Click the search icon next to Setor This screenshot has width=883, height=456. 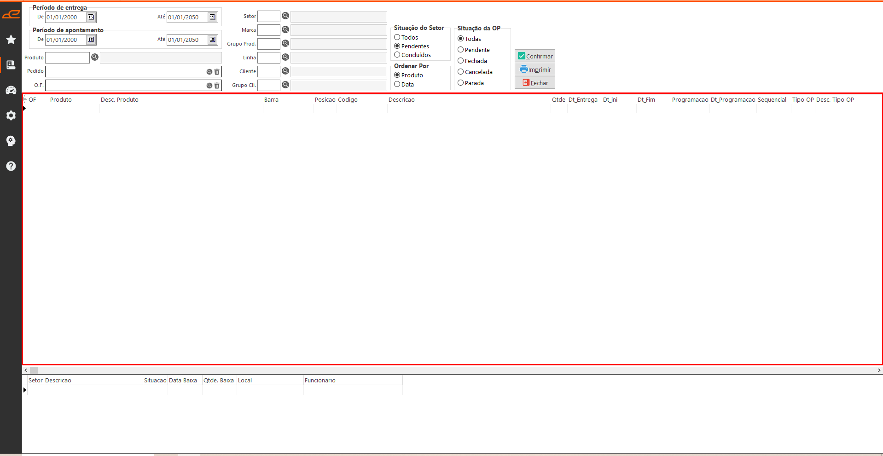[x=285, y=16]
